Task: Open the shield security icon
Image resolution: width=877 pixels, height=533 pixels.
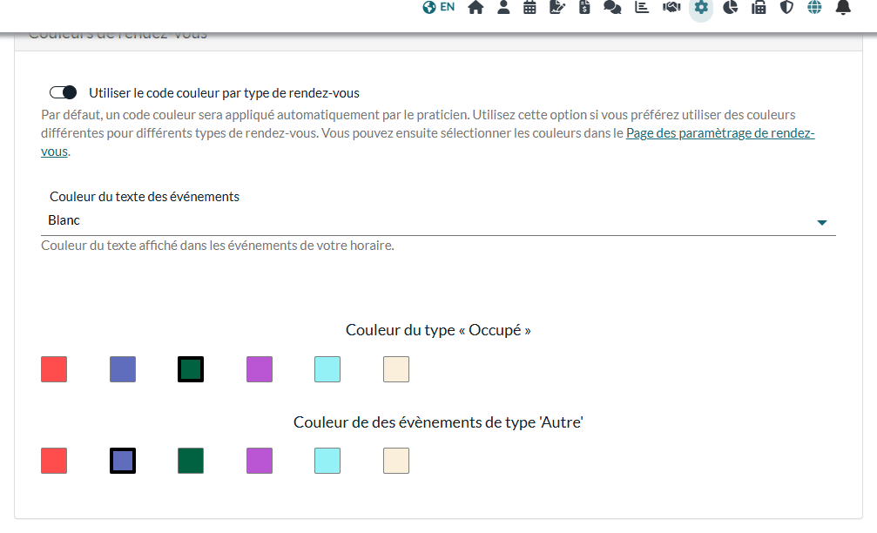Action: [786, 7]
